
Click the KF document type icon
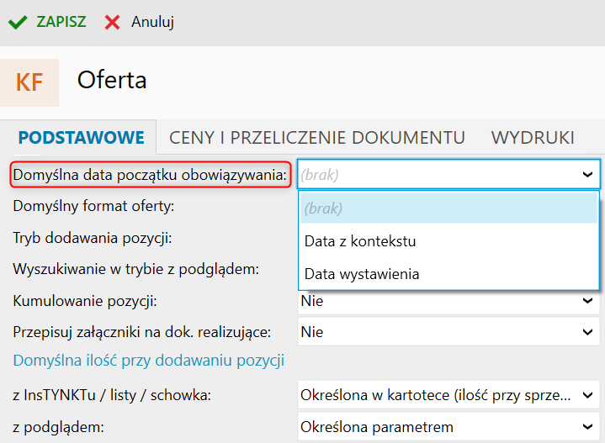coord(29,82)
